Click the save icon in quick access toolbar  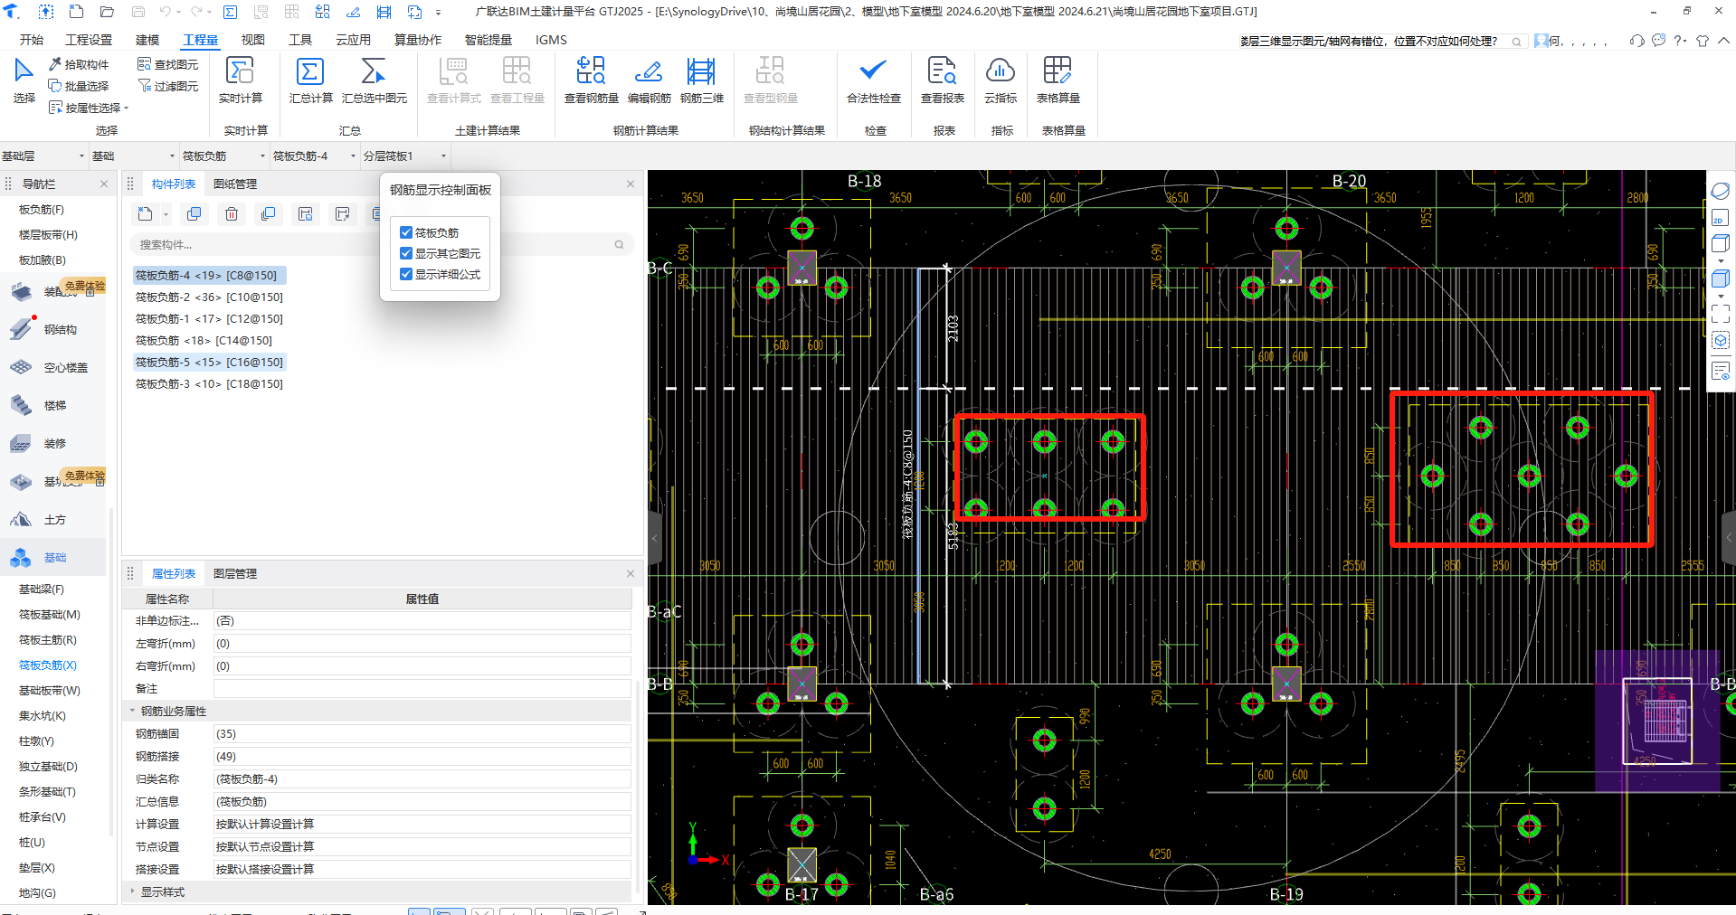point(138,12)
